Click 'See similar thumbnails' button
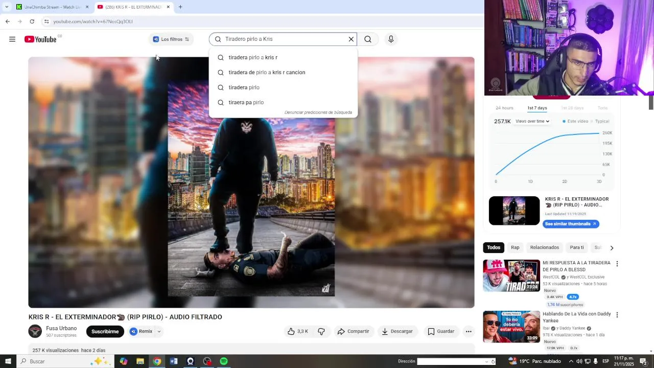 click(571, 224)
